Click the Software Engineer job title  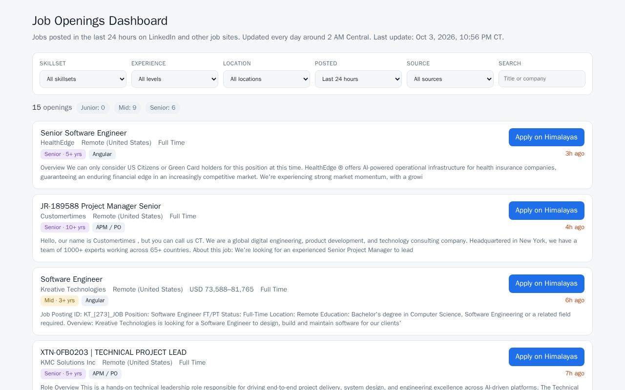[71, 279]
